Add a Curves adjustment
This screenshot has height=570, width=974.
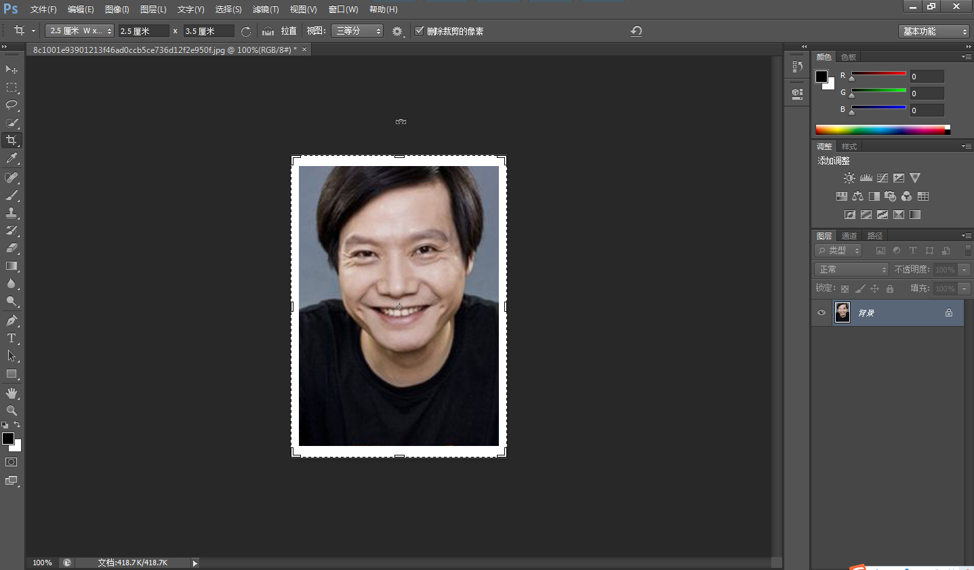882,178
